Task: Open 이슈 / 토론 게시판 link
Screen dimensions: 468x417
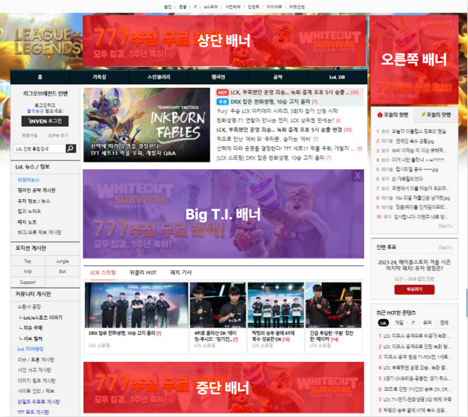Action: [36, 360]
